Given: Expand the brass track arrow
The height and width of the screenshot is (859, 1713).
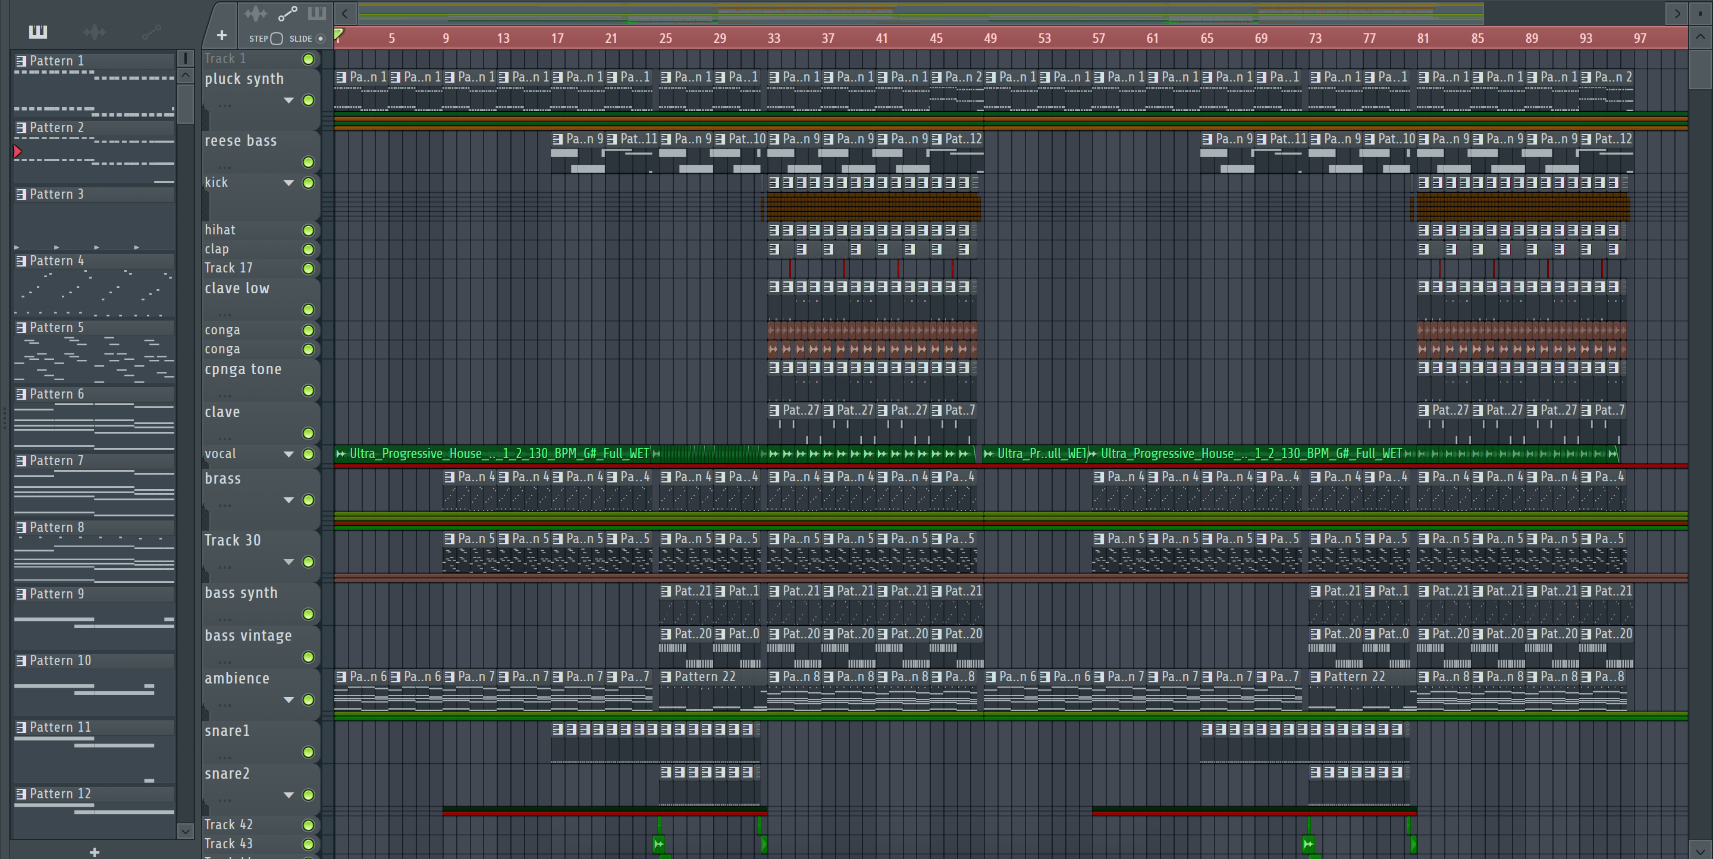Looking at the screenshot, I should [288, 500].
